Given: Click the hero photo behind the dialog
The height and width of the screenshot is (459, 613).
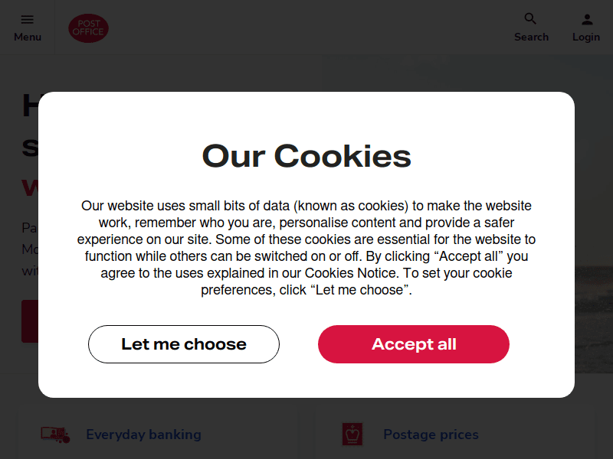Looking at the screenshot, I should pos(593,229).
